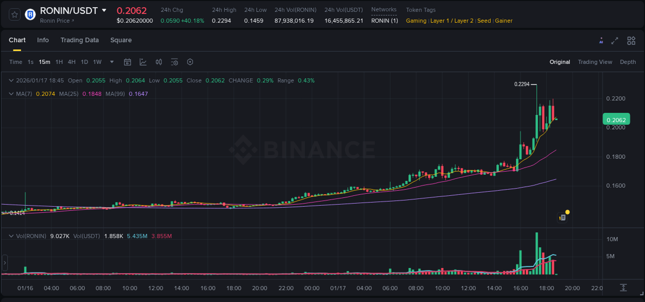Open chart settings via hexagon icon

190,62
